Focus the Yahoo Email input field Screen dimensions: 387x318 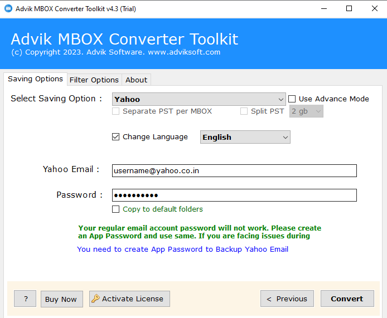234,170
